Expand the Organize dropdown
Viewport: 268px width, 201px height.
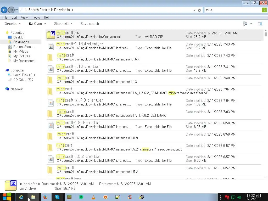pos(13,24)
